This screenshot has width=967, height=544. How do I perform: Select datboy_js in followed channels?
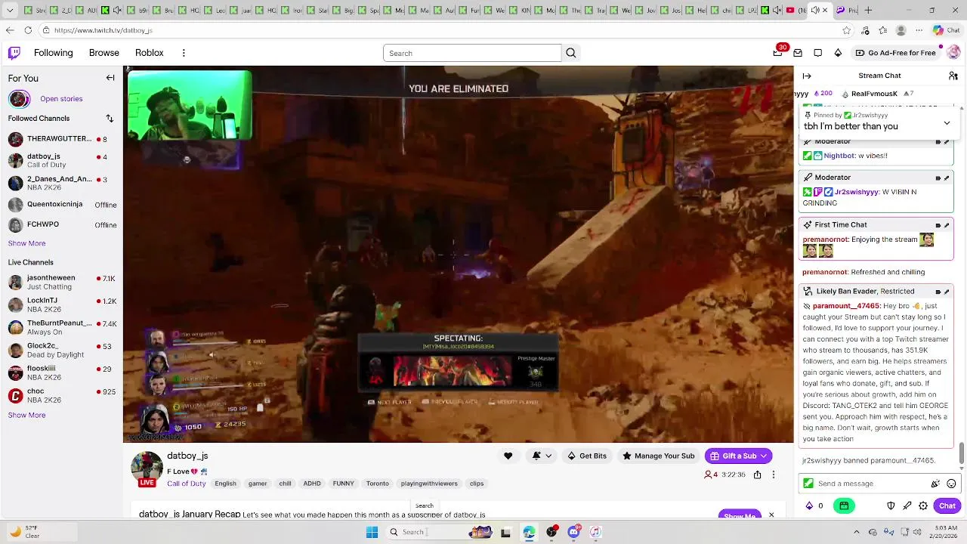pos(62,160)
